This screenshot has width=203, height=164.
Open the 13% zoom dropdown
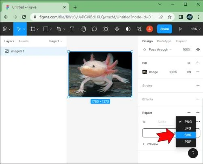[196, 29]
